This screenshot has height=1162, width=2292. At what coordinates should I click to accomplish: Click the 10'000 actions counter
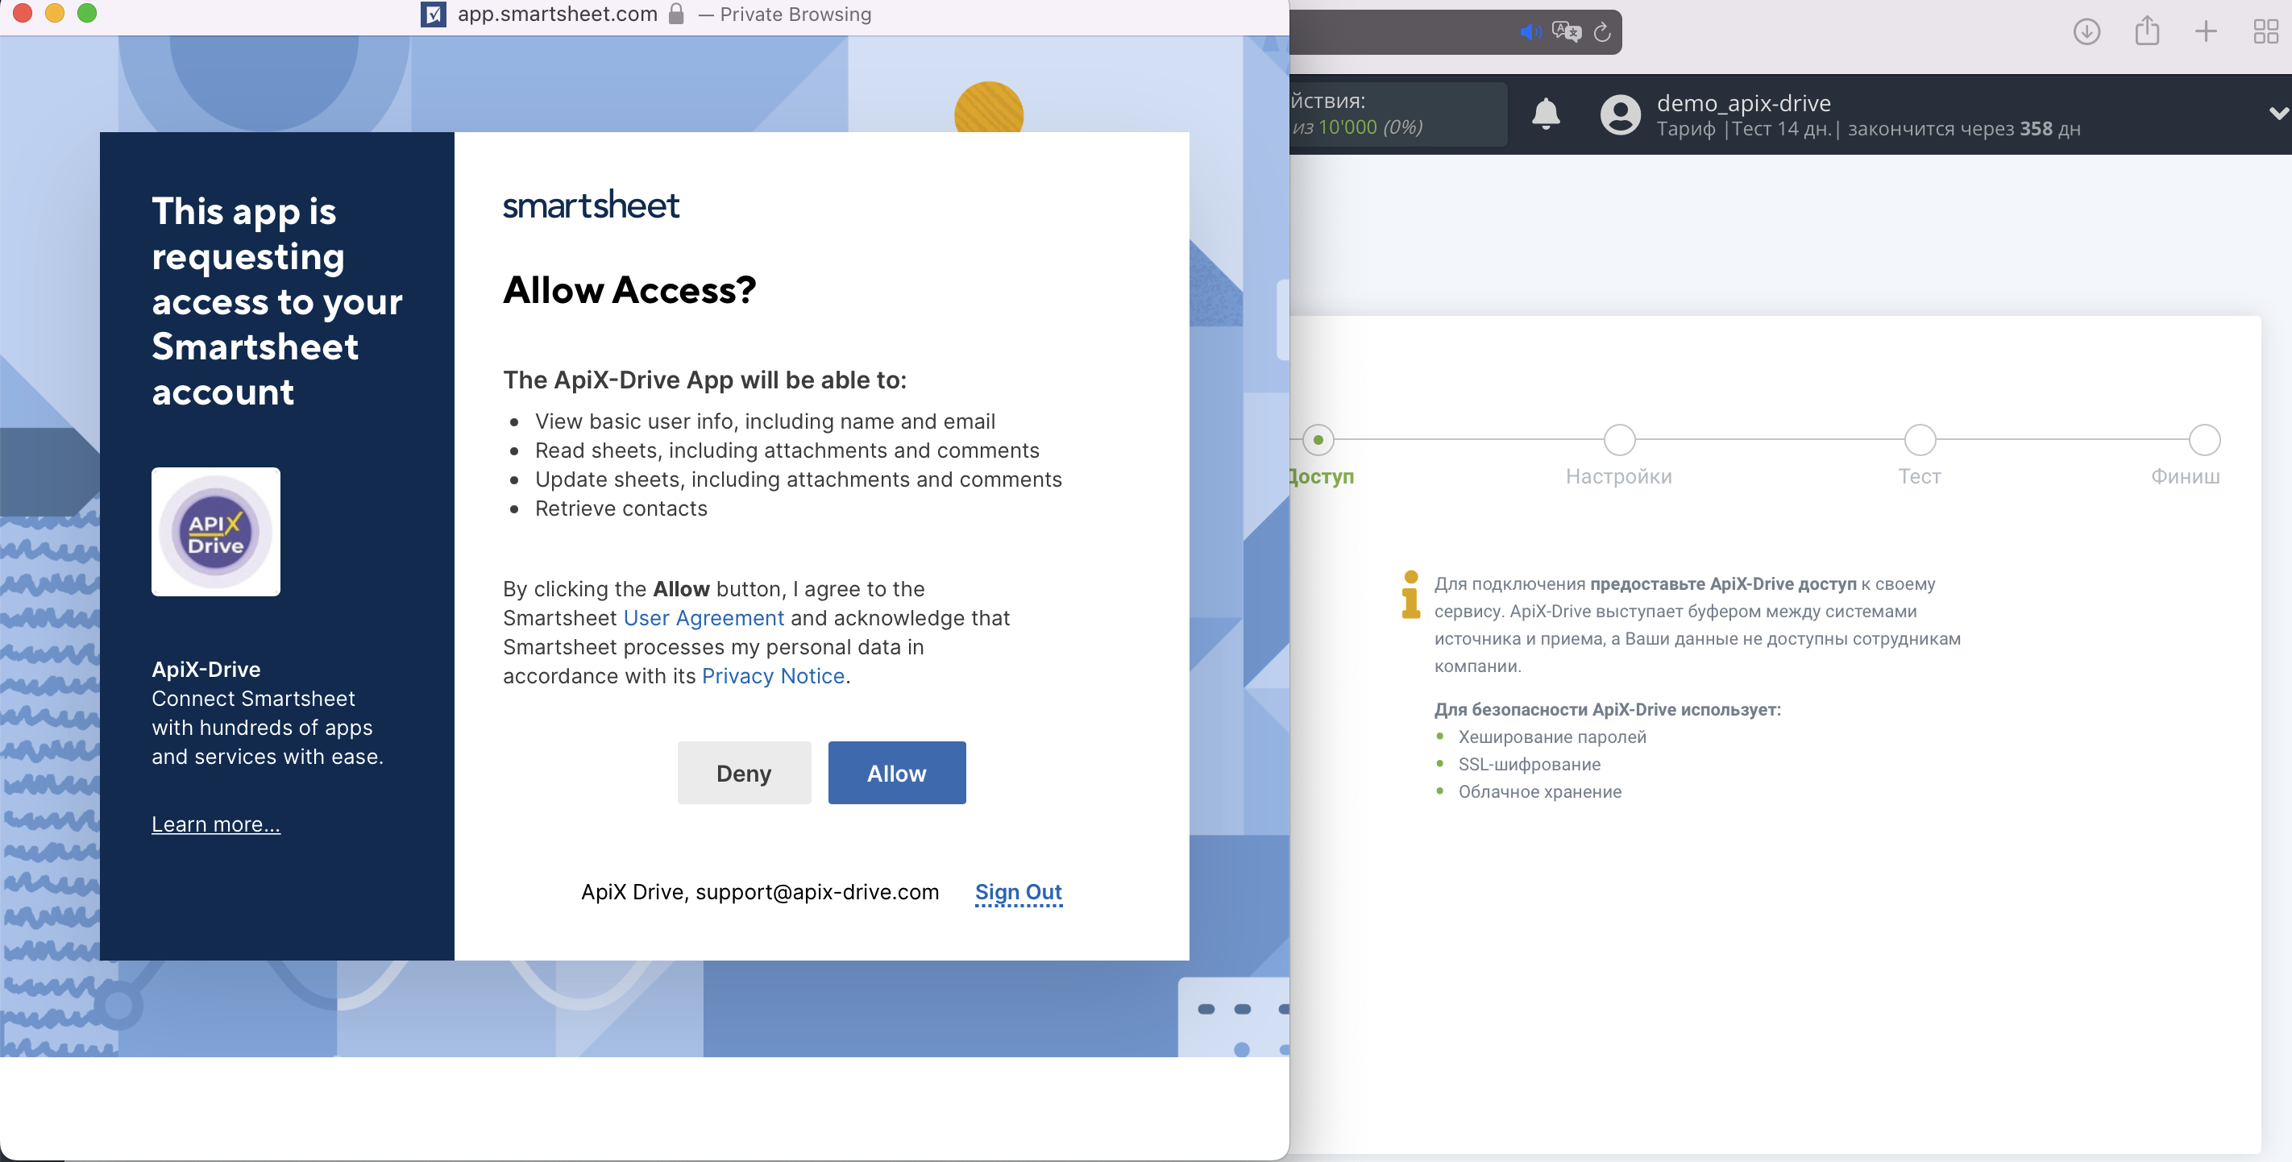click(x=1347, y=127)
